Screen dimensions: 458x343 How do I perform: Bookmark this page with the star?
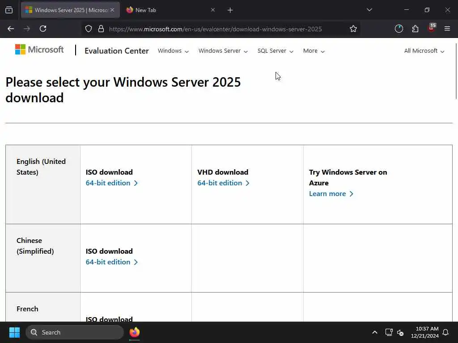[353, 29]
